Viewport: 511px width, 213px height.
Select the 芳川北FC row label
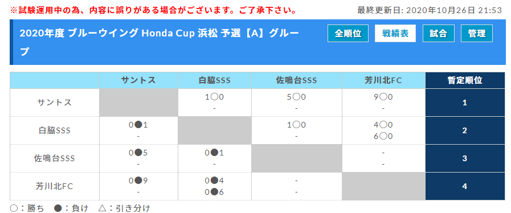[x=55, y=186]
